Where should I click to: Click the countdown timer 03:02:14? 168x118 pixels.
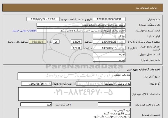[x=38, y=42]
